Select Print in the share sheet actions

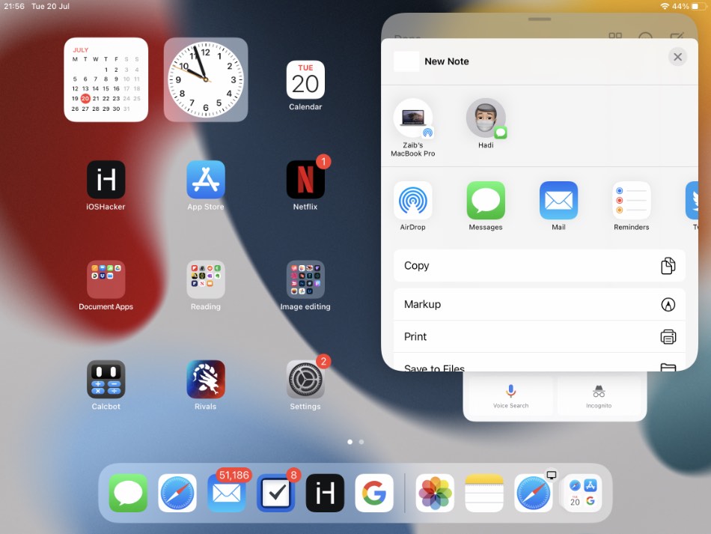pyautogui.click(x=539, y=336)
